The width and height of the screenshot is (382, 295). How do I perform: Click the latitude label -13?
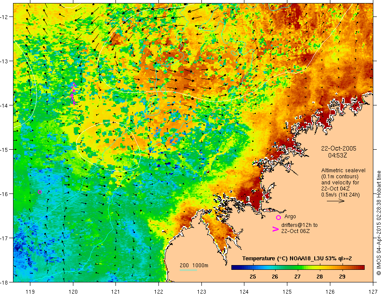tap(5, 61)
